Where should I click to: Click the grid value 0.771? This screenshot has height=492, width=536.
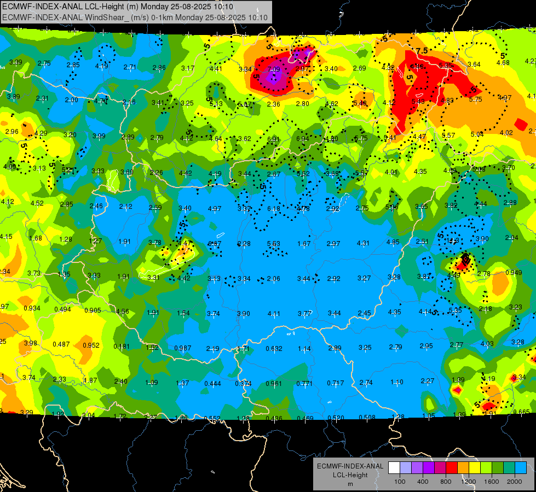coord(304,383)
